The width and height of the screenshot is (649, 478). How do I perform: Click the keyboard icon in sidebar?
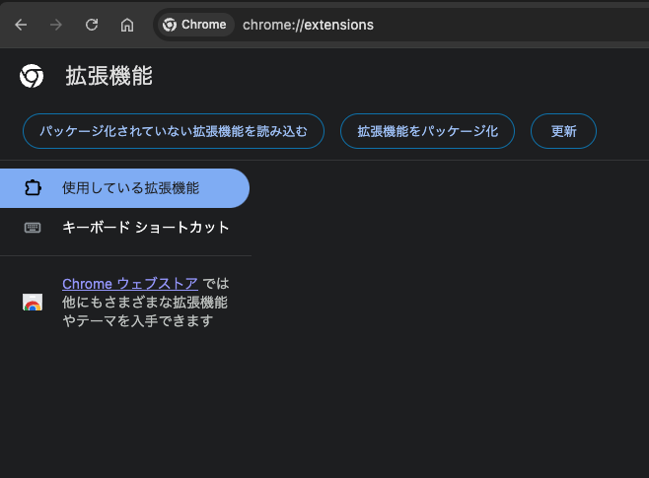[33, 228]
